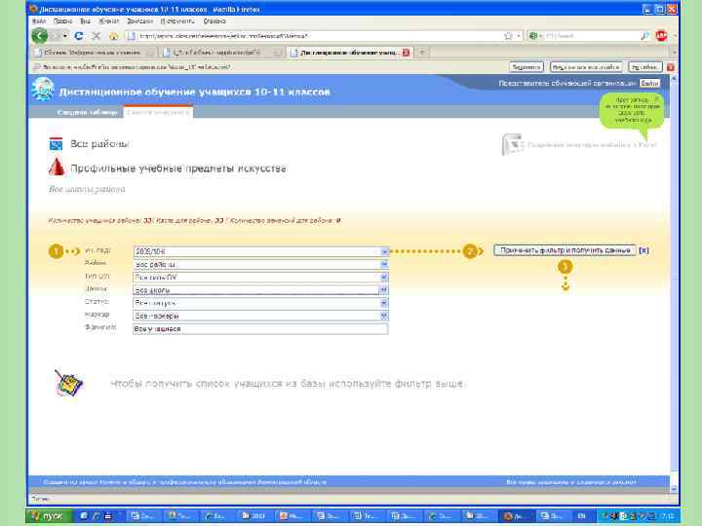Image resolution: width=702 pixels, height=526 pixels.
Task: Open a new tab with plus button
Action: [x=421, y=53]
